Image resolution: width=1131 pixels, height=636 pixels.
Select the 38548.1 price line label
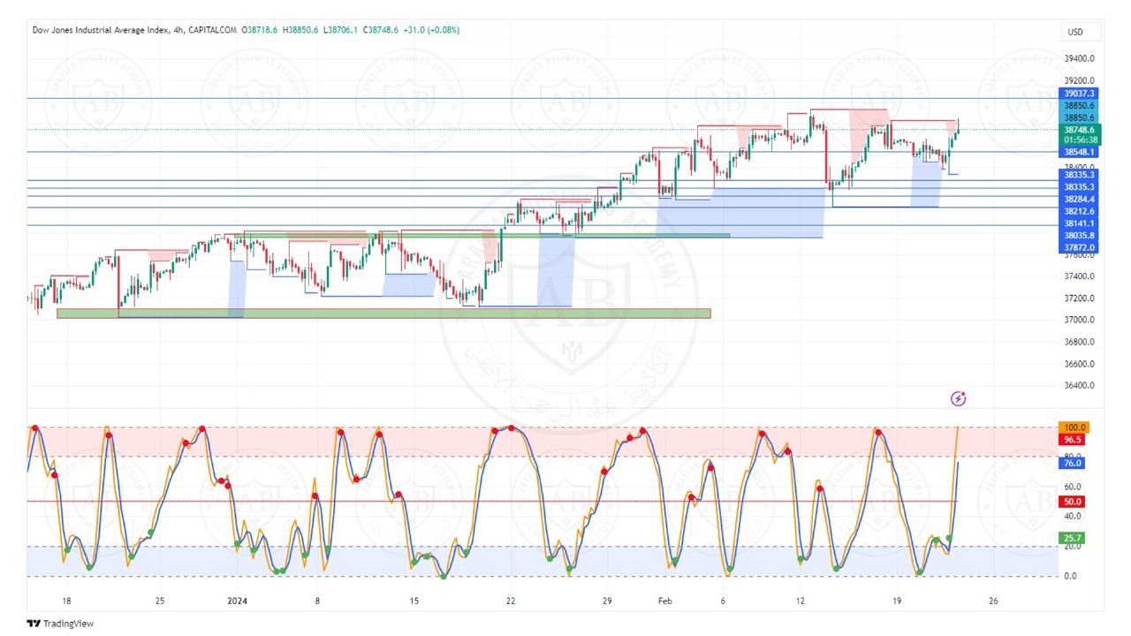coord(1079,152)
